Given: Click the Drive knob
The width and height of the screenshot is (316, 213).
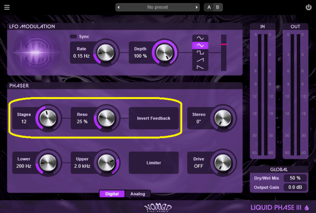Looking at the screenshot, I should [x=223, y=163].
